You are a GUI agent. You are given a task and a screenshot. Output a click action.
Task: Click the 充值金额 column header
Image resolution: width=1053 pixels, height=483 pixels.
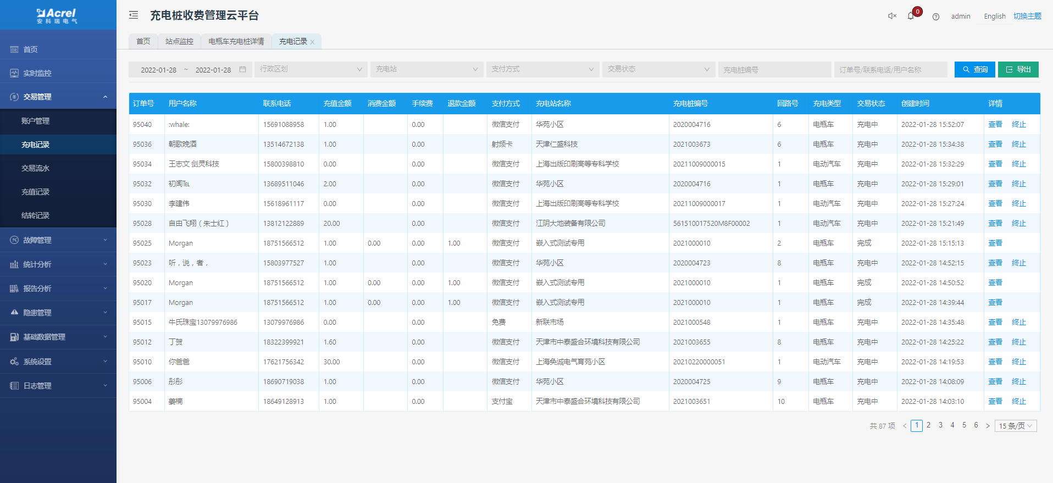pyautogui.click(x=337, y=103)
